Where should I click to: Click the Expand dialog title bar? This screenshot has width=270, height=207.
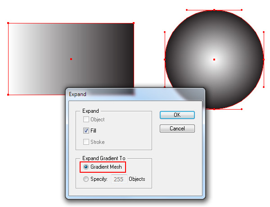135,94
